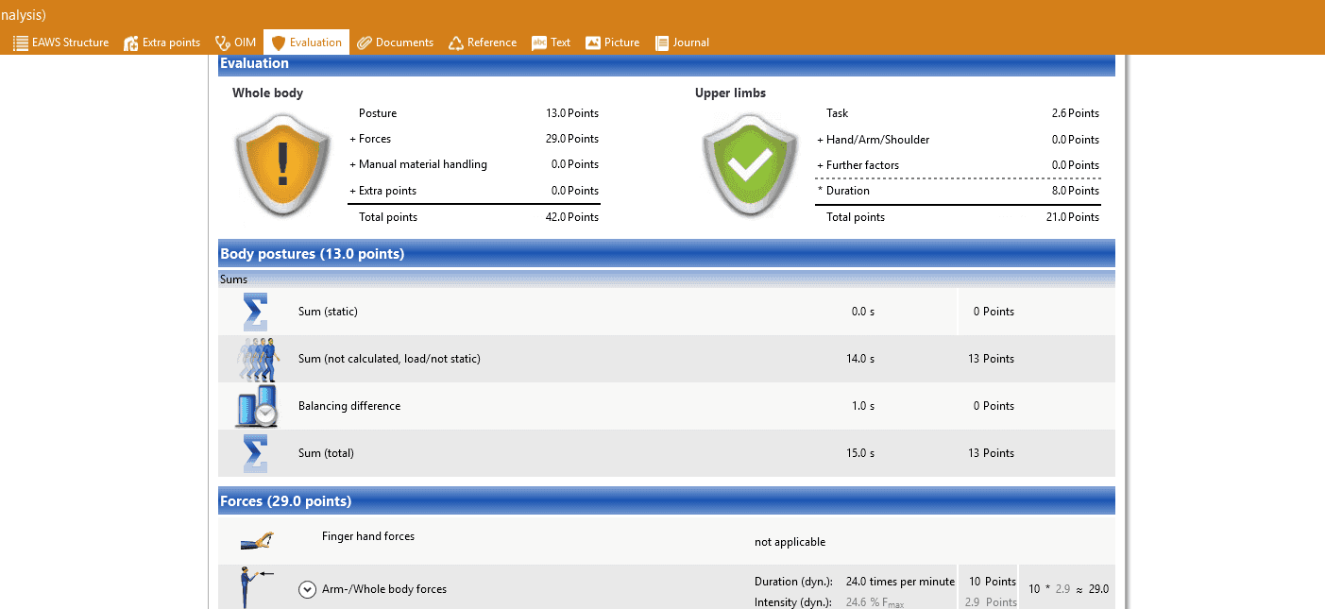This screenshot has height=609, width=1325.
Task: Click the Body postures section header
Action: pos(666,254)
